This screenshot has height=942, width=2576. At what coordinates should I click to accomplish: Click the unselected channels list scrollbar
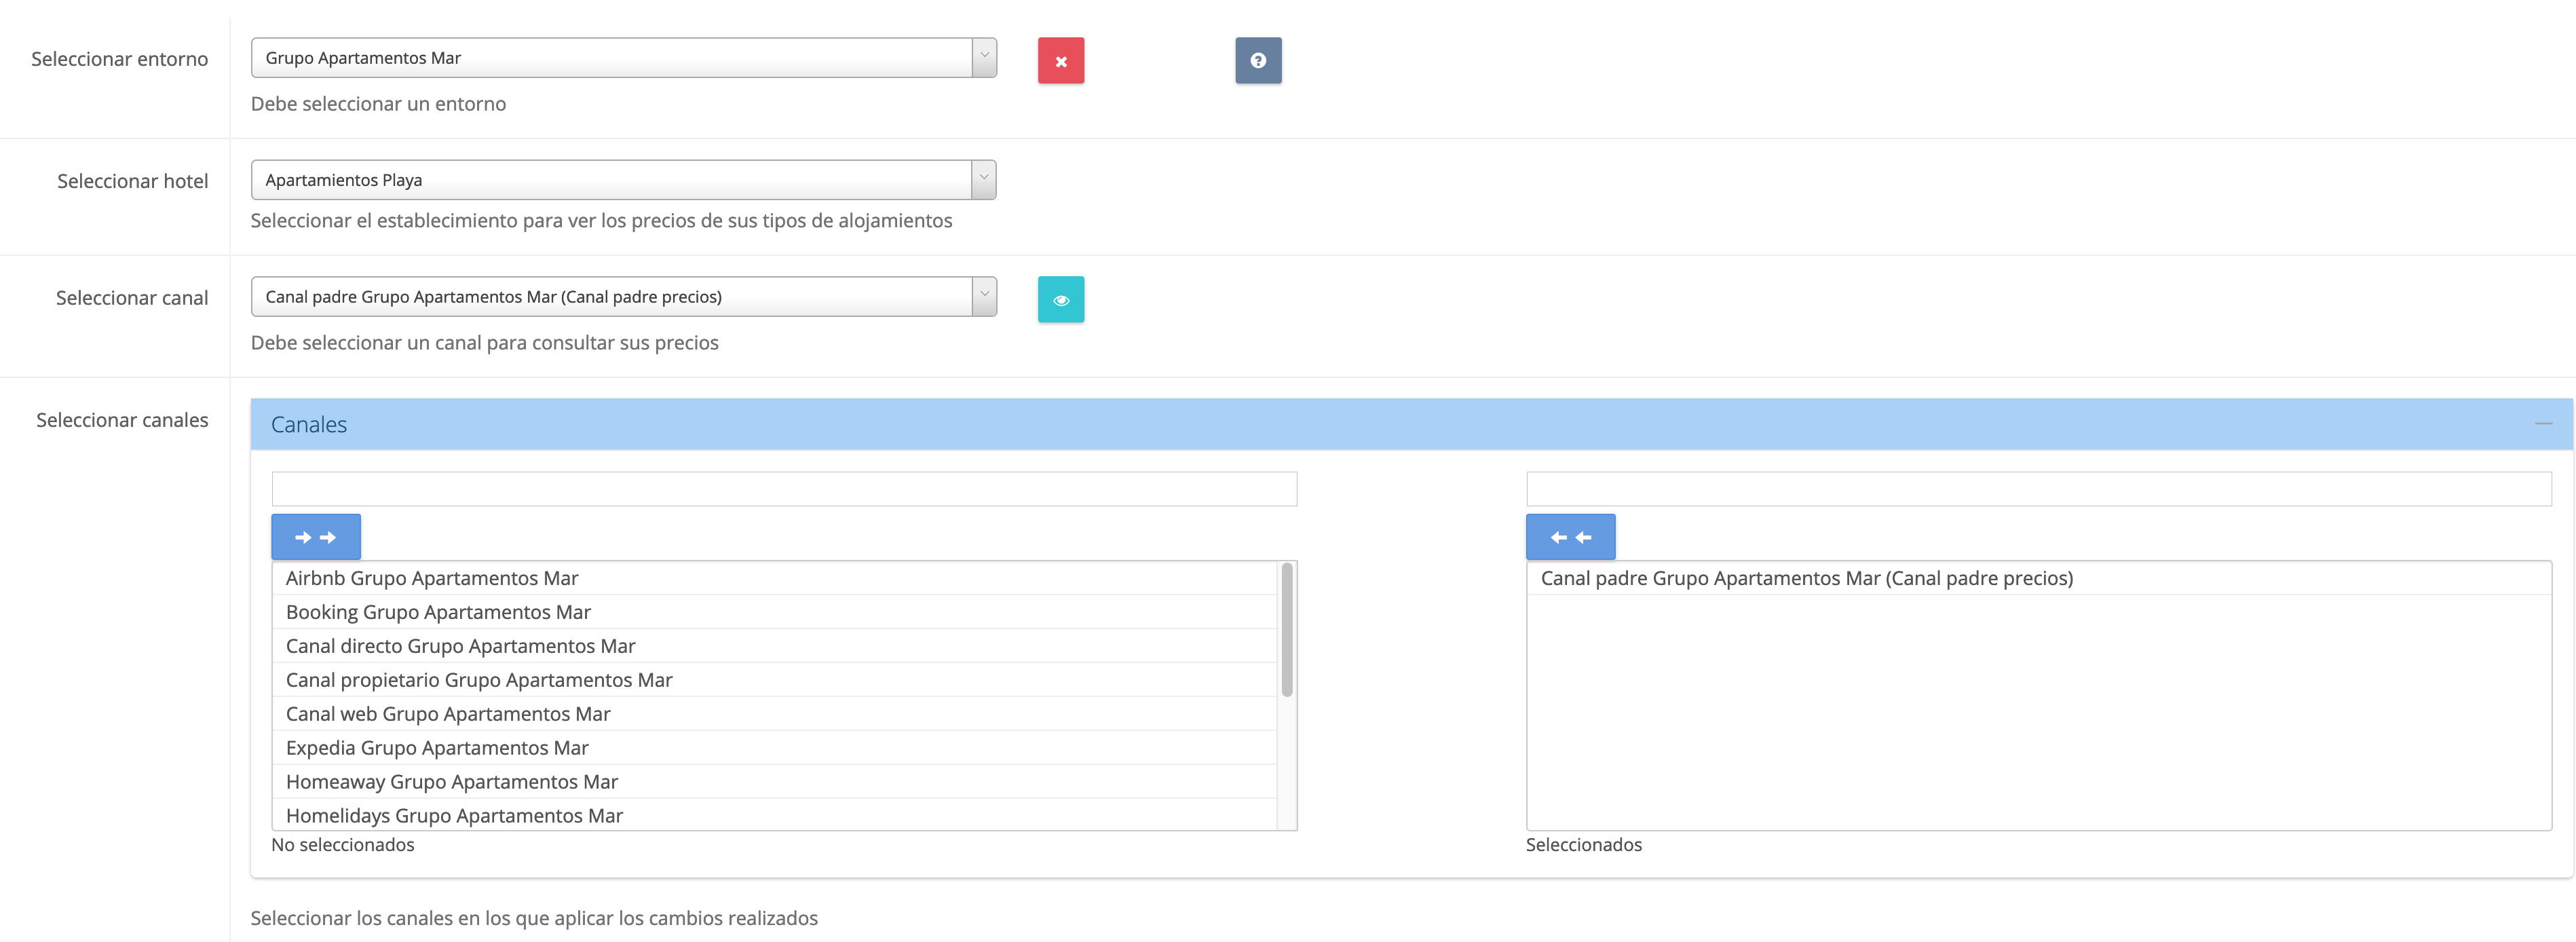tap(1286, 630)
